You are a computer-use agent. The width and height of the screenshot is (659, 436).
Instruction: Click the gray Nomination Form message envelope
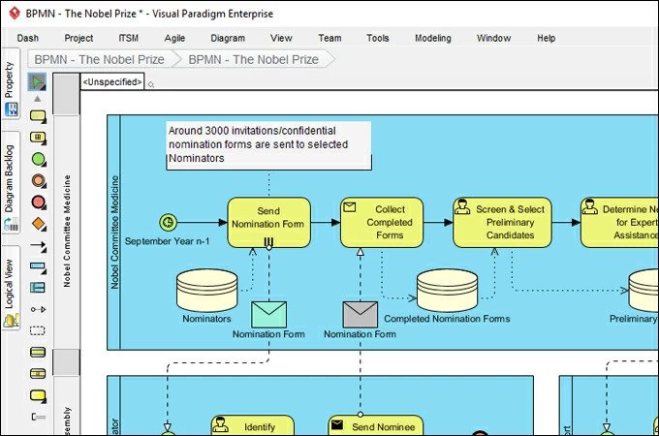click(x=360, y=314)
